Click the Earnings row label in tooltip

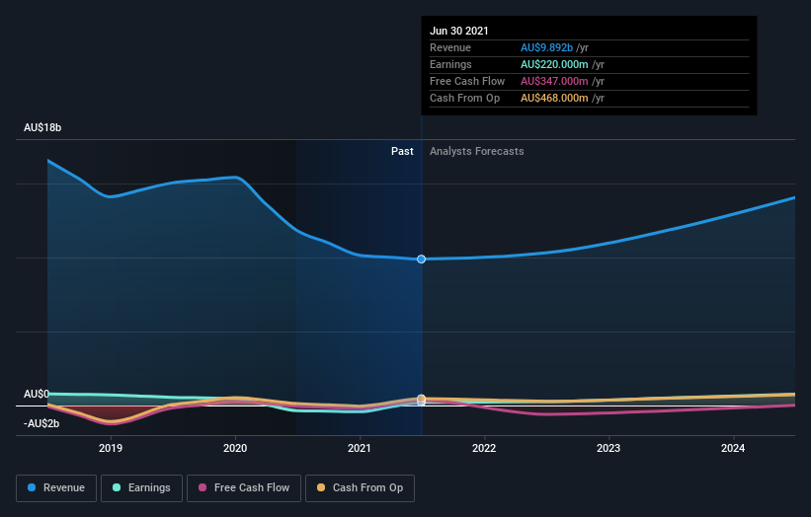click(x=450, y=64)
